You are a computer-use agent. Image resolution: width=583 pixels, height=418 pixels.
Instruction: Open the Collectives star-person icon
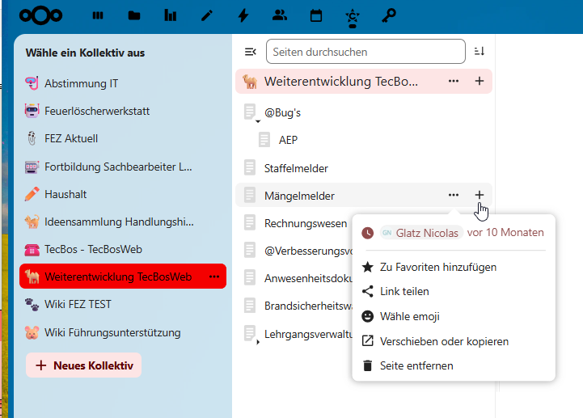353,18
